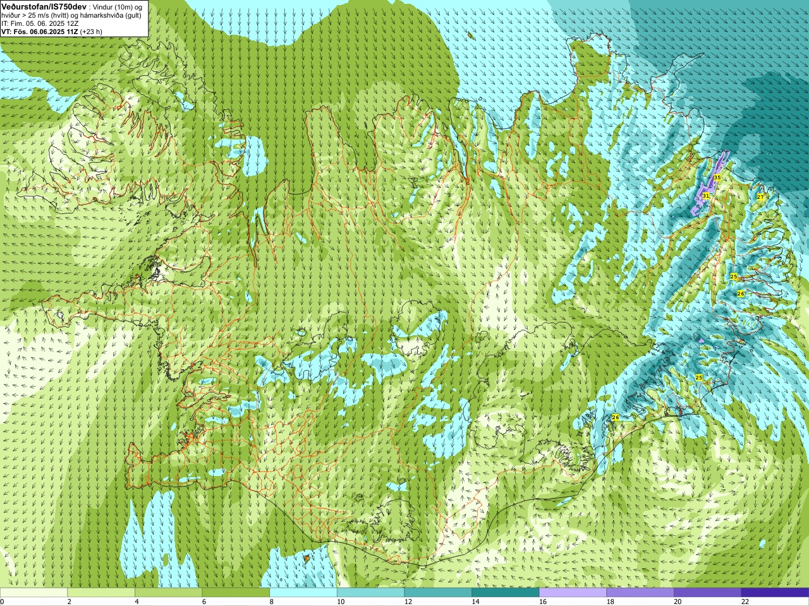Click the scale value "8"
This screenshot has height=606, width=809.
point(272,602)
